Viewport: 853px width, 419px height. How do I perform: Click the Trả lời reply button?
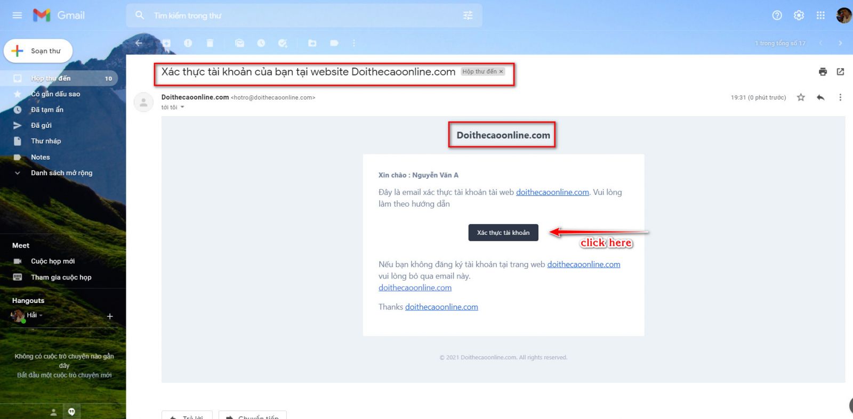point(187,415)
